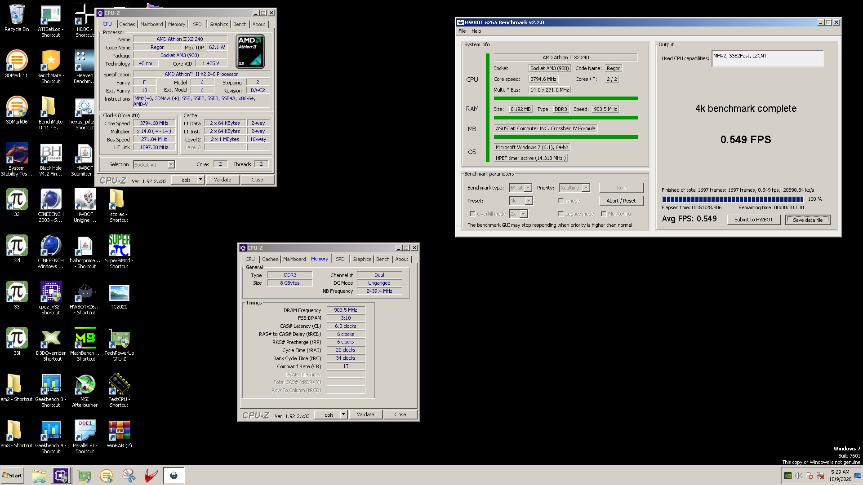Click the Core Speed 3794.60 MHz field
Image resolution: width=863 pixels, height=485 pixels.
coord(154,123)
